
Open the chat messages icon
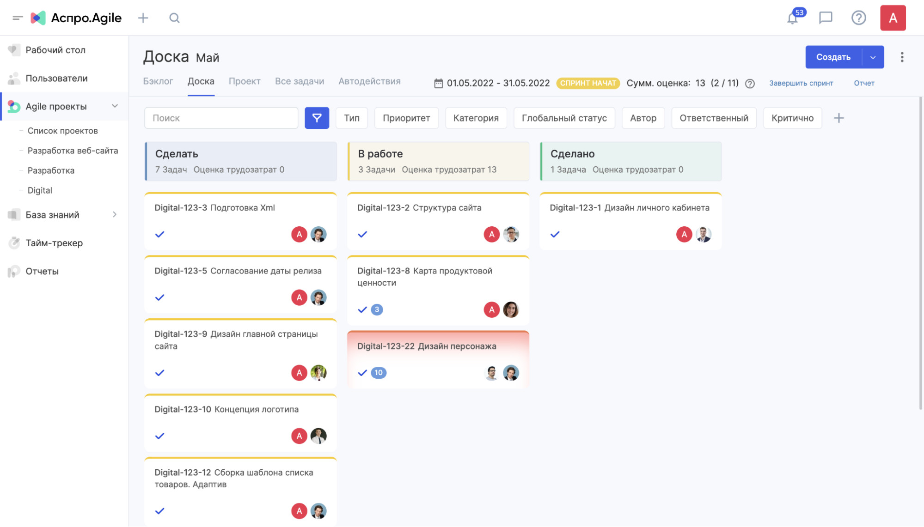826,18
